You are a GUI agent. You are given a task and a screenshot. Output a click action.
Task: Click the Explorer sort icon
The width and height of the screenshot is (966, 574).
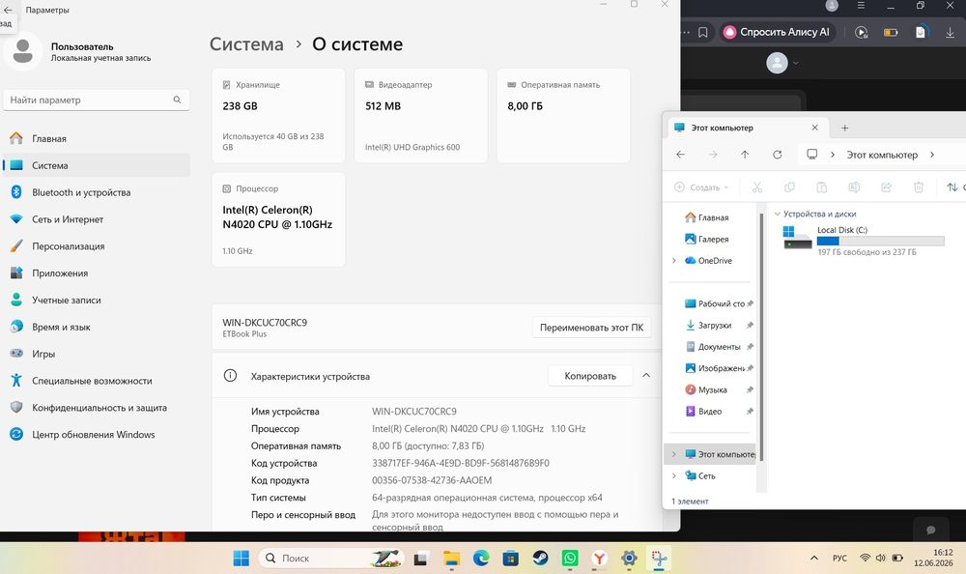[952, 187]
